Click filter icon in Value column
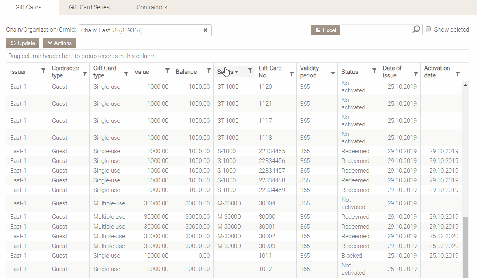Screen dimensions: 477x278 pyautogui.click(x=168, y=71)
